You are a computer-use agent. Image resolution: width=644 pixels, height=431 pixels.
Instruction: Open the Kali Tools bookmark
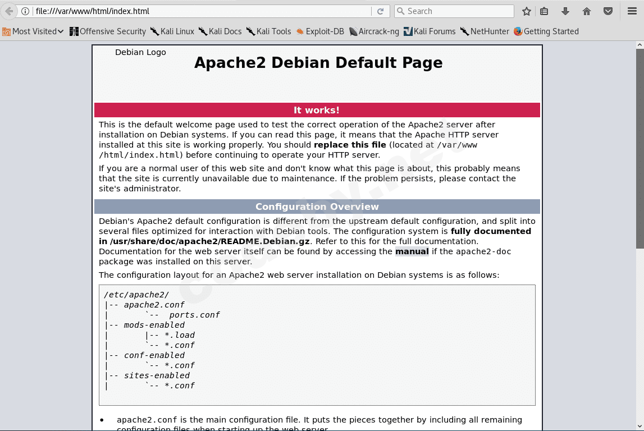pyautogui.click(x=268, y=31)
